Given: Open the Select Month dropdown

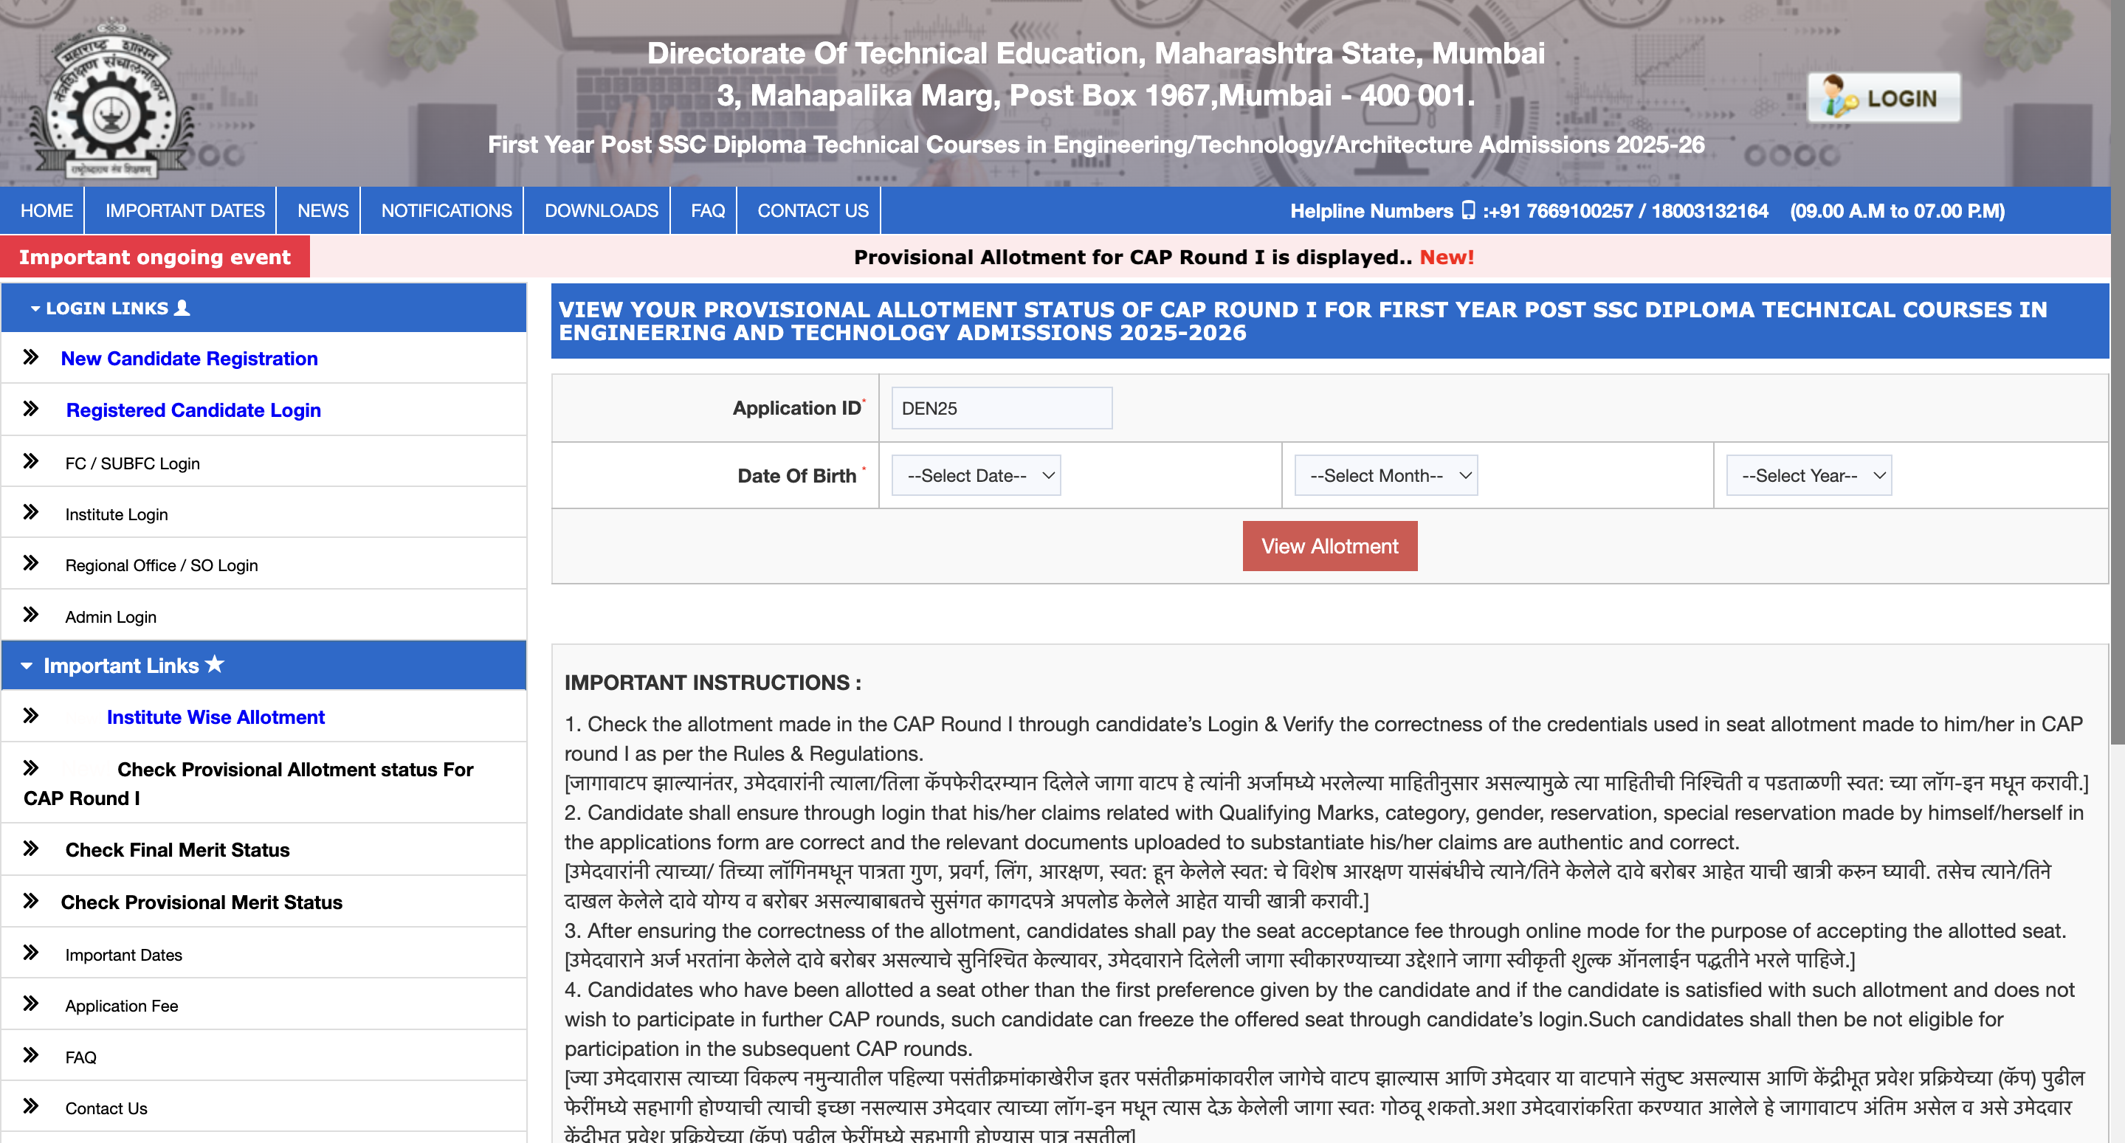Looking at the screenshot, I should click(1386, 476).
